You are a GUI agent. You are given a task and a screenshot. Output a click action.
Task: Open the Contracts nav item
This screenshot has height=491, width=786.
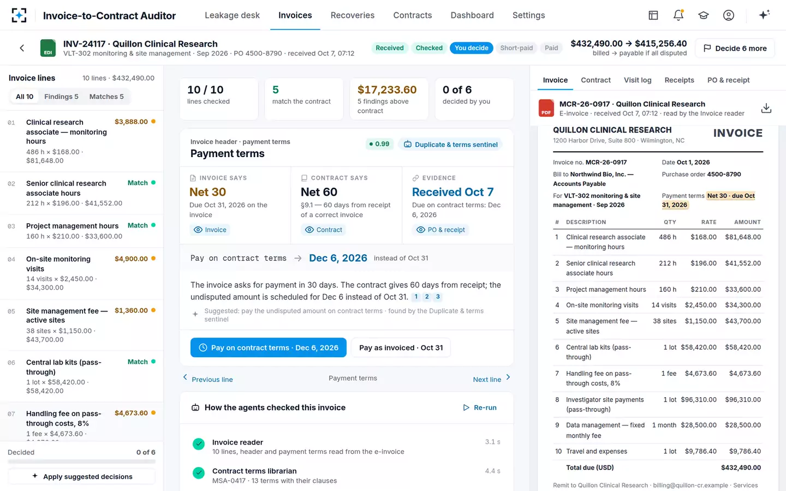413,15
